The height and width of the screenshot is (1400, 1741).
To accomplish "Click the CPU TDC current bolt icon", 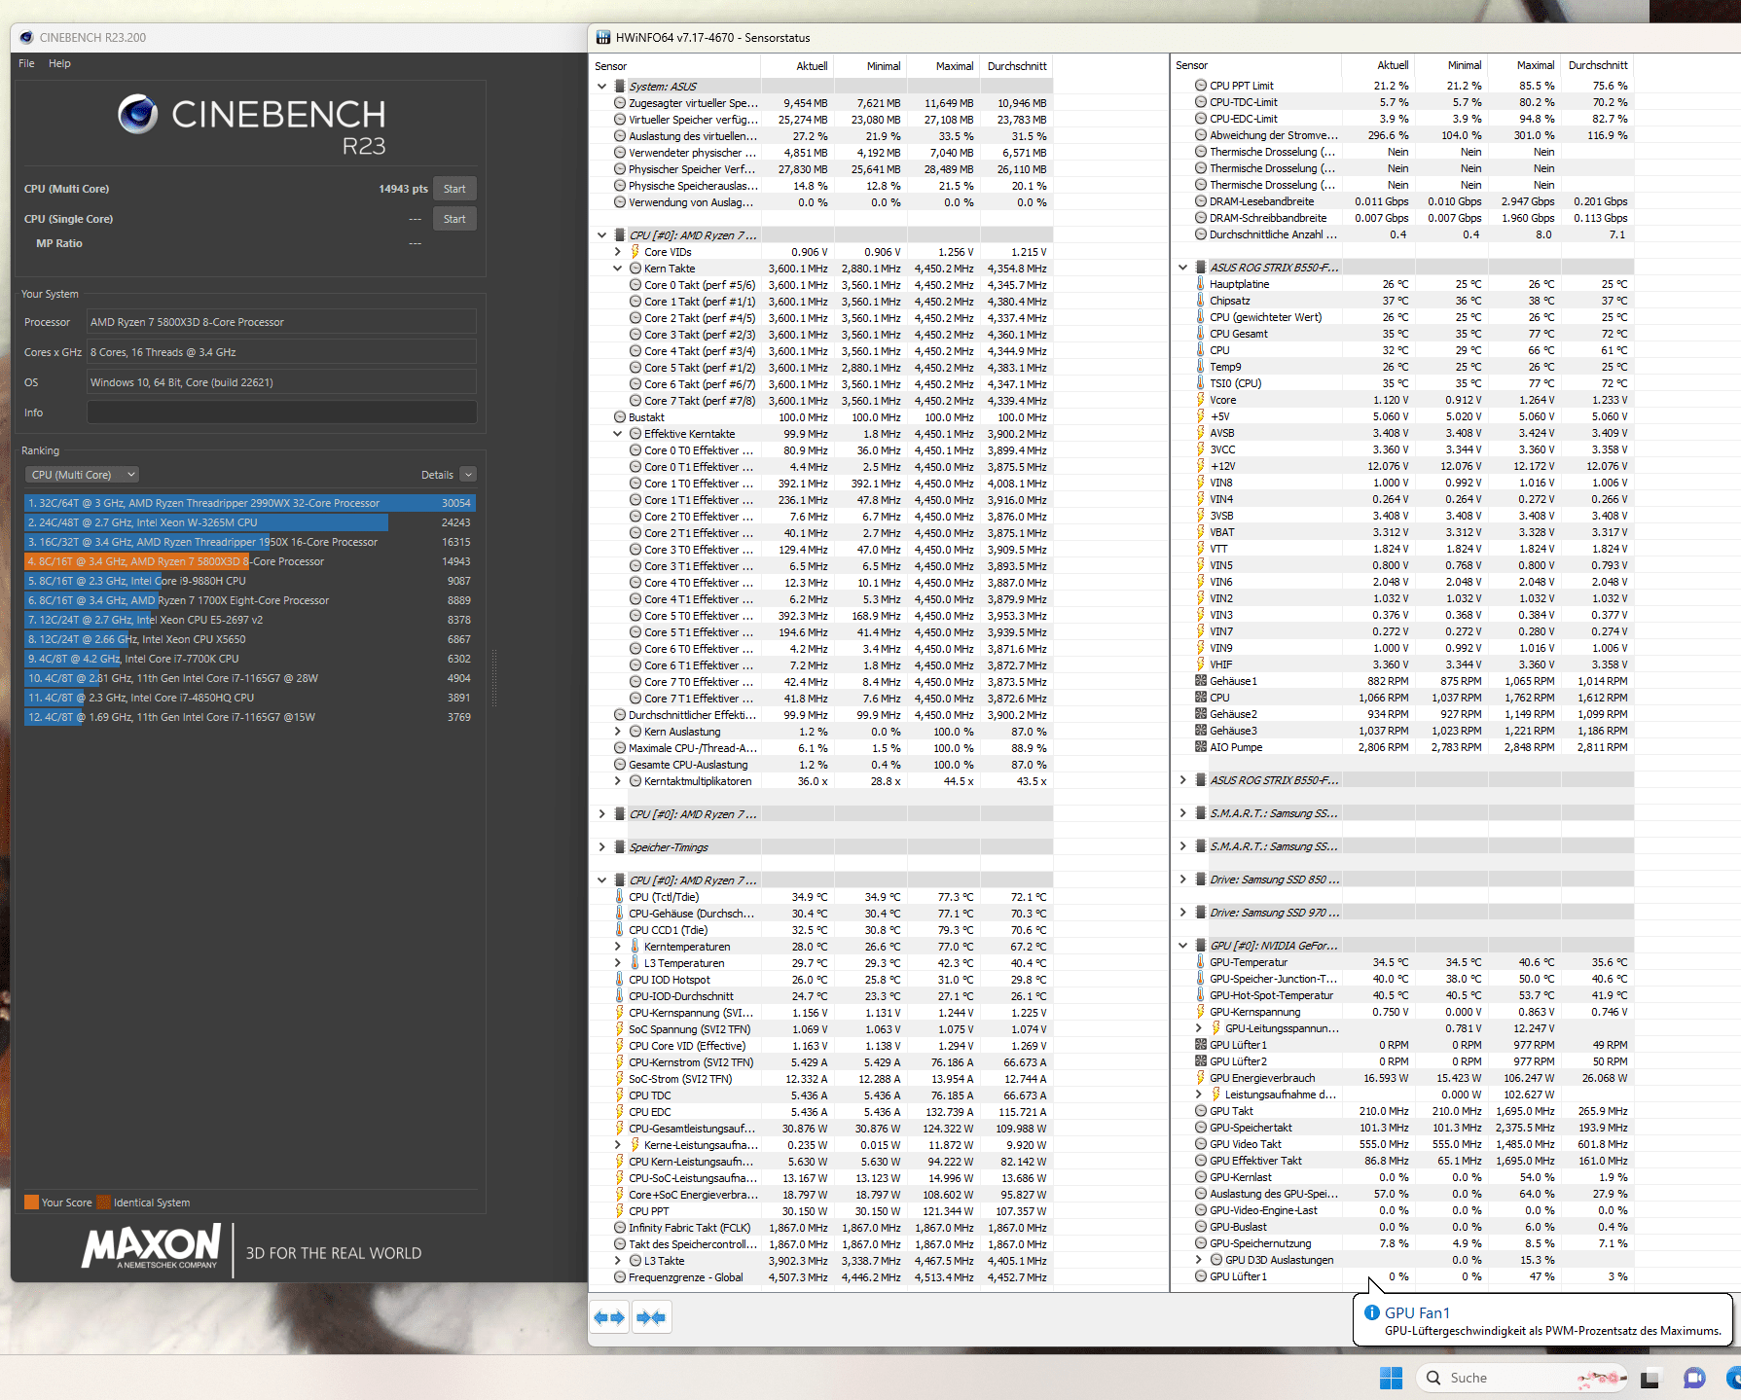I will click(x=620, y=1095).
